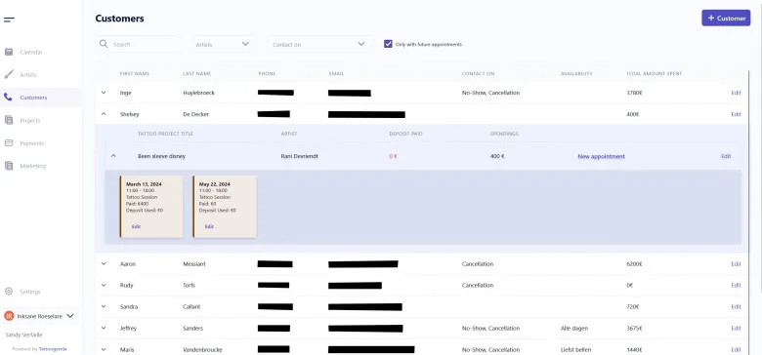Image resolution: width=762 pixels, height=355 pixels.
Task: Select the March 13, 2024 appointment card
Action: click(151, 207)
